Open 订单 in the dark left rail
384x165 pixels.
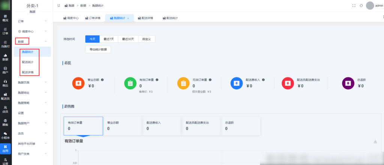point(5,31)
